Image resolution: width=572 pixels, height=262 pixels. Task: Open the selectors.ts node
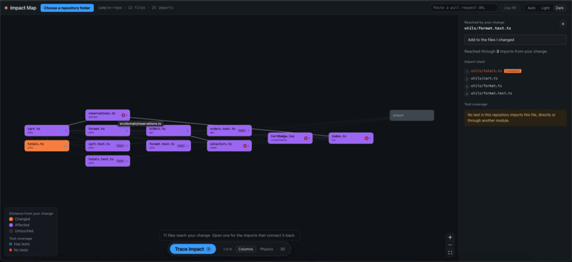pos(229,146)
